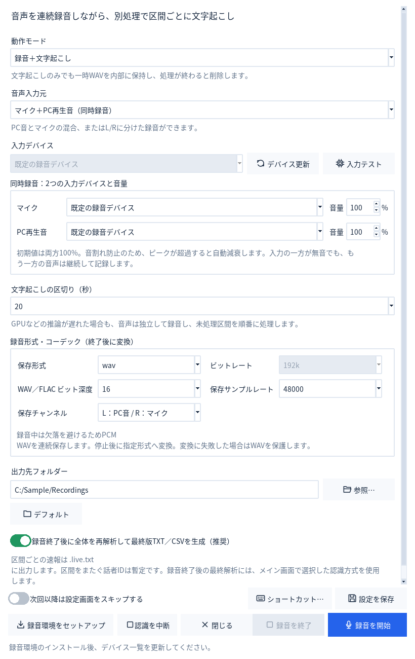Viewport: 415px width, 659px height.
Task: Click the 設定を保存 button label
Action: (377, 599)
